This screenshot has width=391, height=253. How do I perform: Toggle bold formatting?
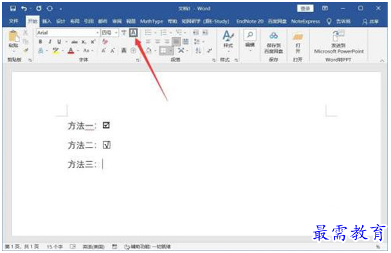[41, 42]
